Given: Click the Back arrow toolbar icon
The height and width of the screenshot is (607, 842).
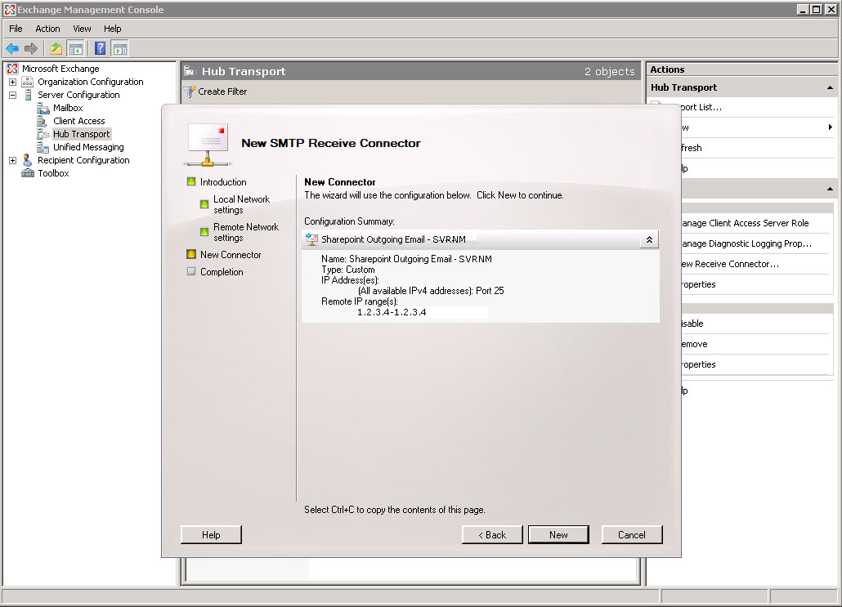Looking at the screenshot, I should click(12, 49).
